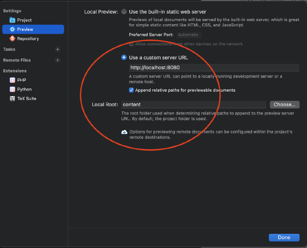Click the custom server URL field
The image size is (307, 248).
[x=214, y=68]
